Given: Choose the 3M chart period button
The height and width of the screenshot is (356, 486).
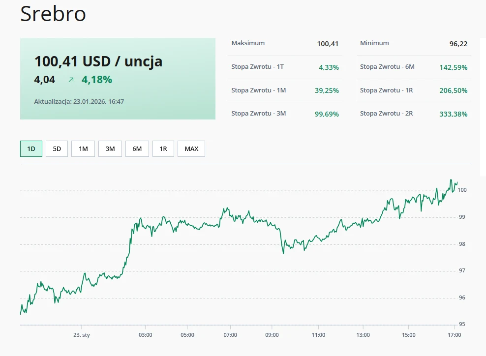Looking at the screenshot, I should point(110,148).
